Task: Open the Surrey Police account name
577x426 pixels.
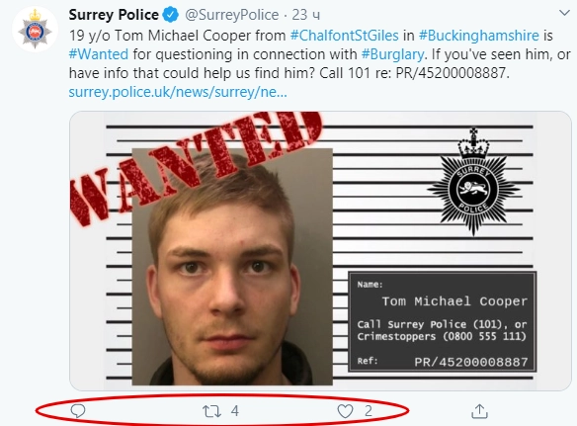Action: (114, 15)
